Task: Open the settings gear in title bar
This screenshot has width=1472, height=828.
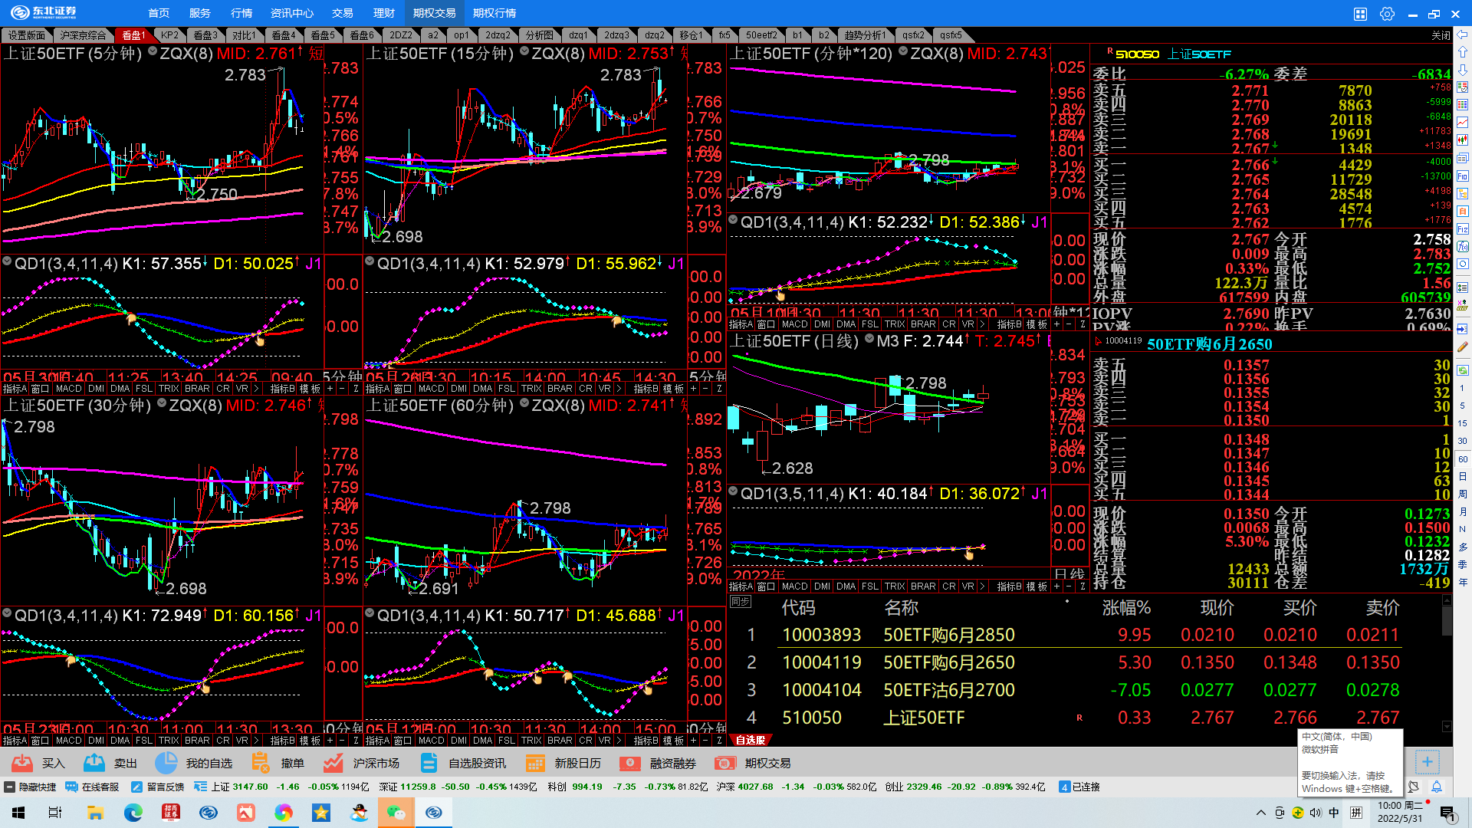Action: pos(1387,13)
